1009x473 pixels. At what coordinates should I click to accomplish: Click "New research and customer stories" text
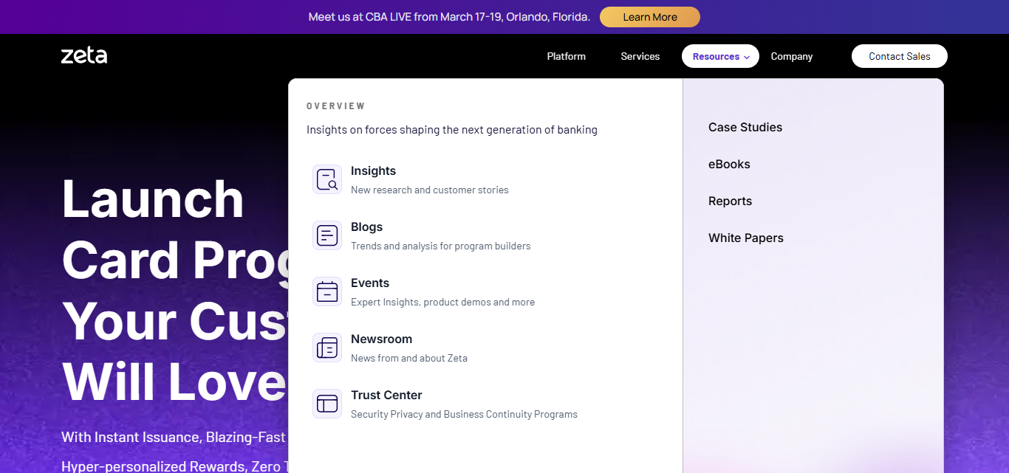430,190
